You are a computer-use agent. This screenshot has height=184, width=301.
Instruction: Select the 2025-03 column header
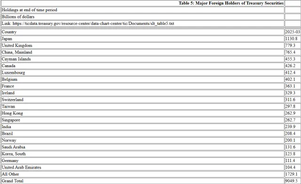point(293,32)
